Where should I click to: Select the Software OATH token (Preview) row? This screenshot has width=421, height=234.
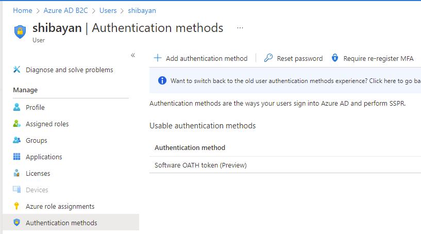[285, 165]
